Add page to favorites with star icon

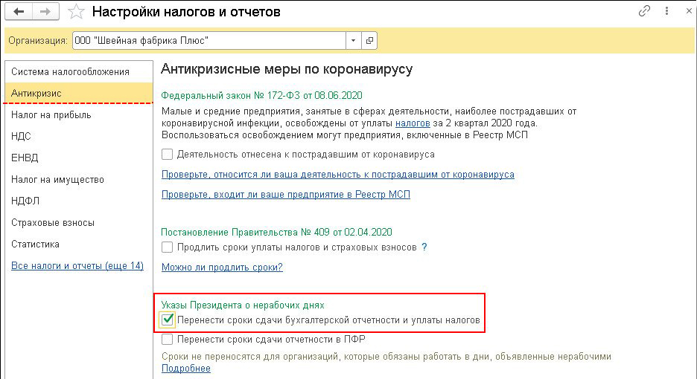[75, 12]
